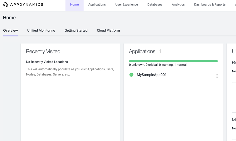Switch to the Unified Monitoring tab
236x141 pixels.
pos(41,31)
